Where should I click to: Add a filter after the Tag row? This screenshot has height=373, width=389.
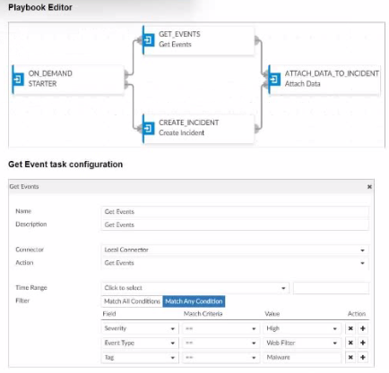[x=363, y=357]
